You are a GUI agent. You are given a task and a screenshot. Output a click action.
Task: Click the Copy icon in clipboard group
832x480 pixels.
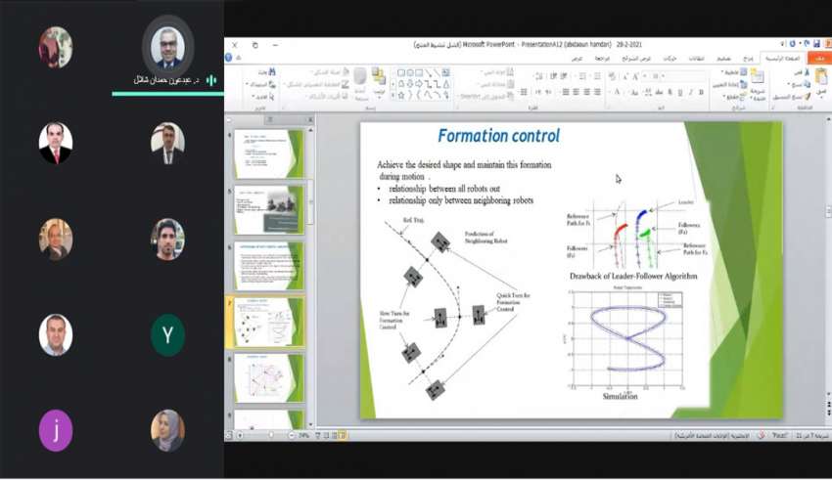(x=808, y=84)
